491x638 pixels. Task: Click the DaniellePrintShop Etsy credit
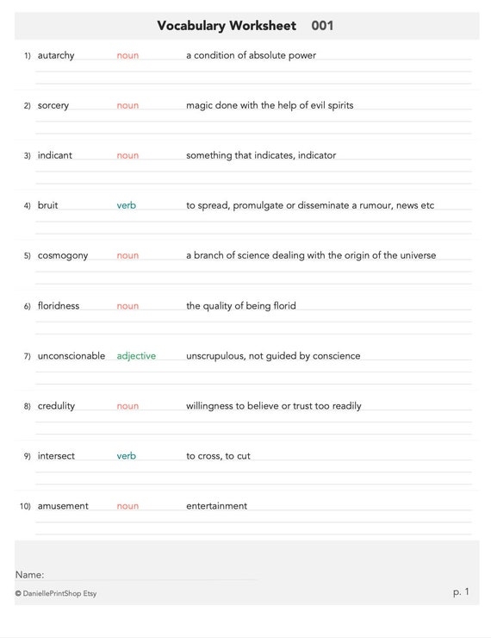point(56,594)
